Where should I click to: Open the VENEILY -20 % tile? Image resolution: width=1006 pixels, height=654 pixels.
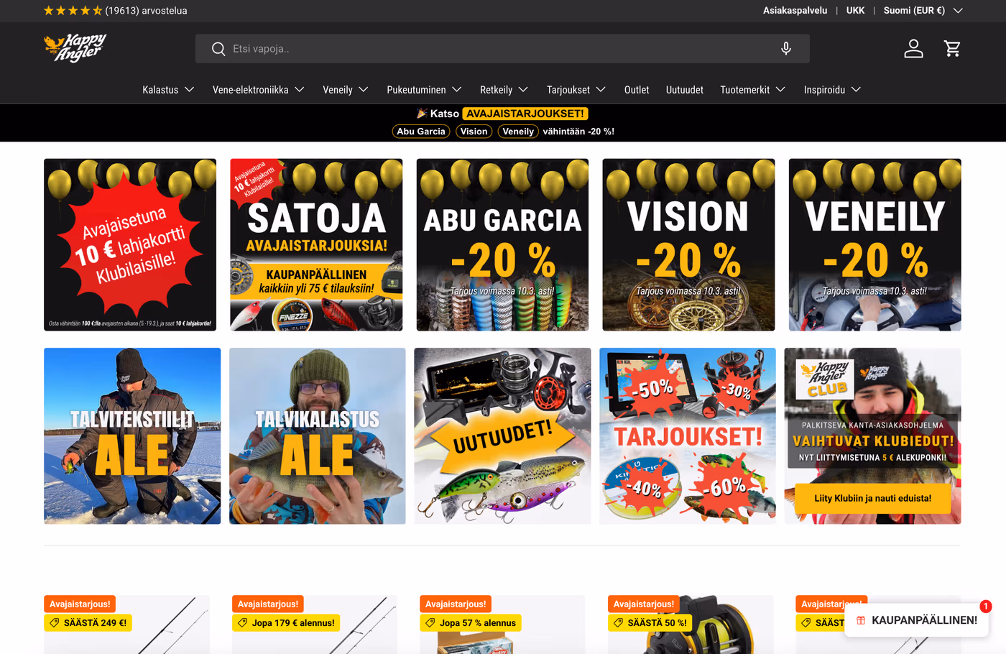point(875,245)
